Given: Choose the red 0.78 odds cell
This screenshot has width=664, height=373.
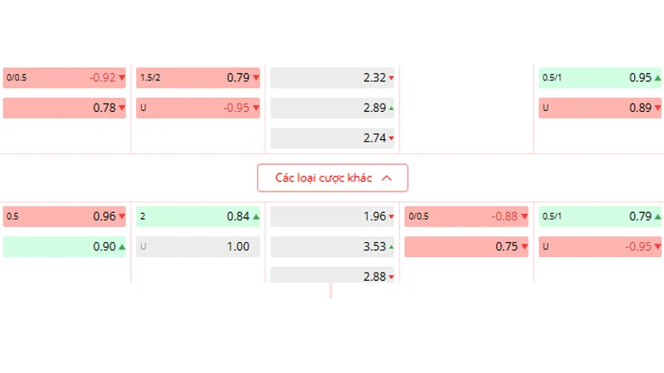Looking at the screenshot, I should 65,108.
